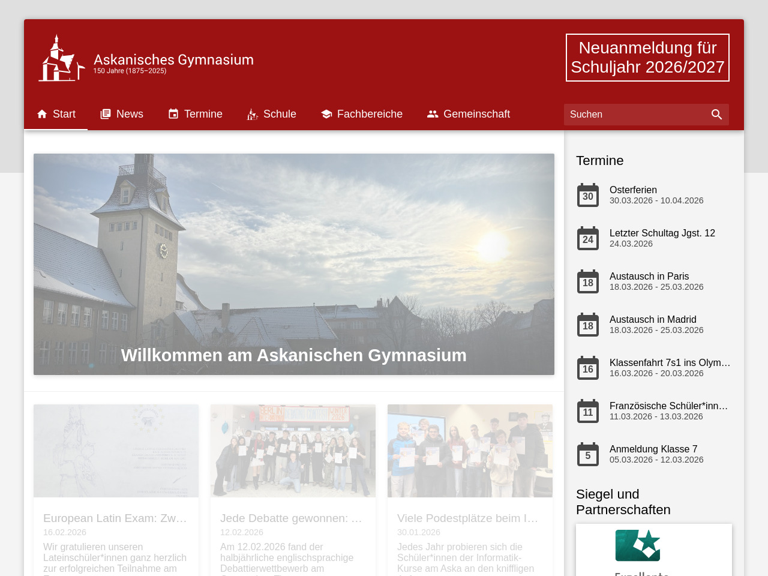Click calendar icon numbered 16
Image resolution: width=768 pixels, height=576 pixels.
coord(587,368)
